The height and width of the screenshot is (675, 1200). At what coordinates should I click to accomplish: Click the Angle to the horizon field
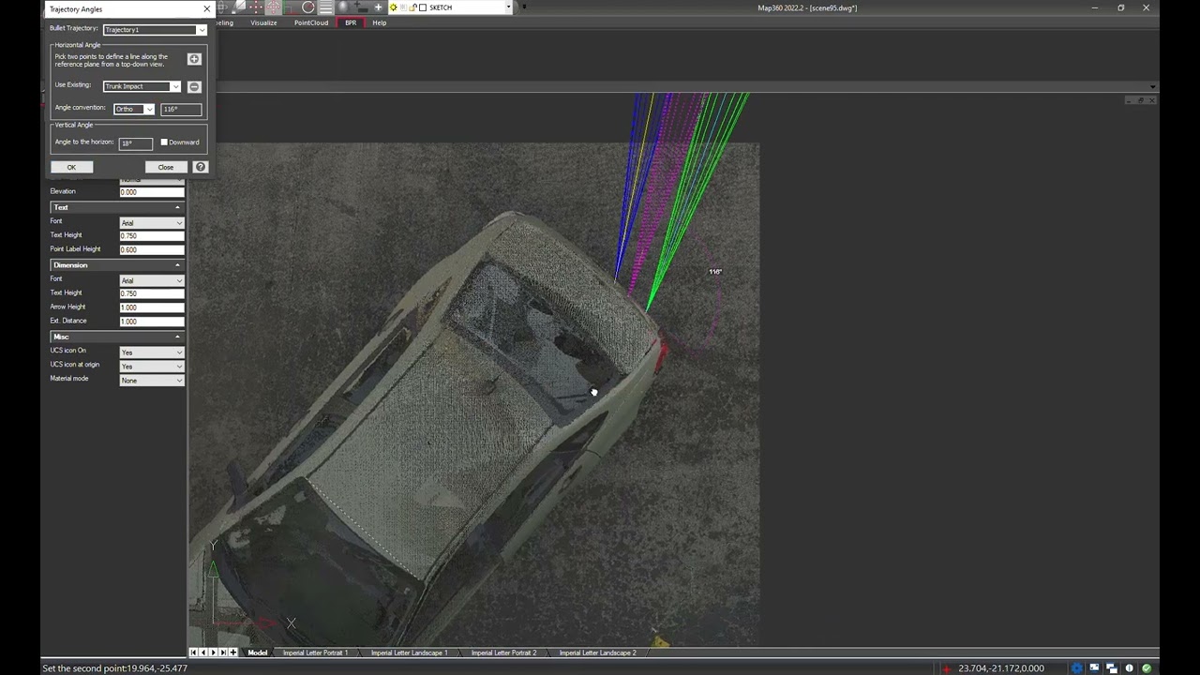tap(136, 143)
